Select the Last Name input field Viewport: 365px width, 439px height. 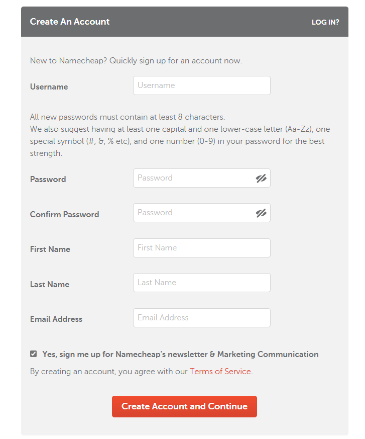tap(201, 283)
